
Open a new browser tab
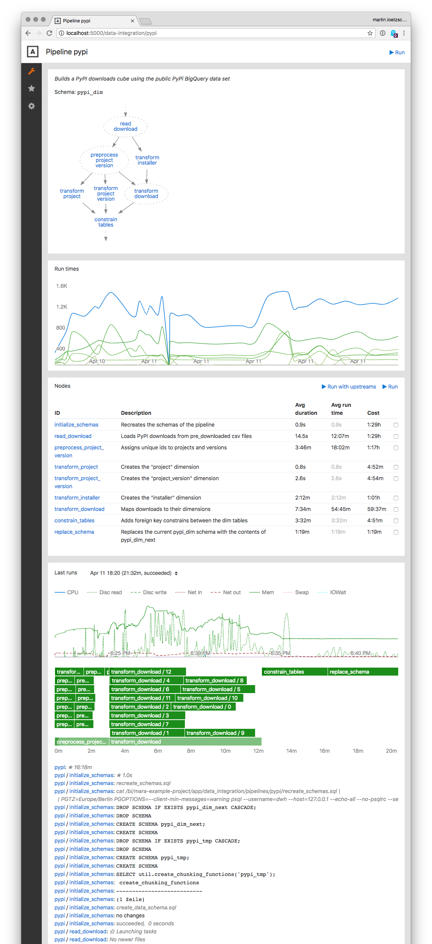tap(146, 21)
